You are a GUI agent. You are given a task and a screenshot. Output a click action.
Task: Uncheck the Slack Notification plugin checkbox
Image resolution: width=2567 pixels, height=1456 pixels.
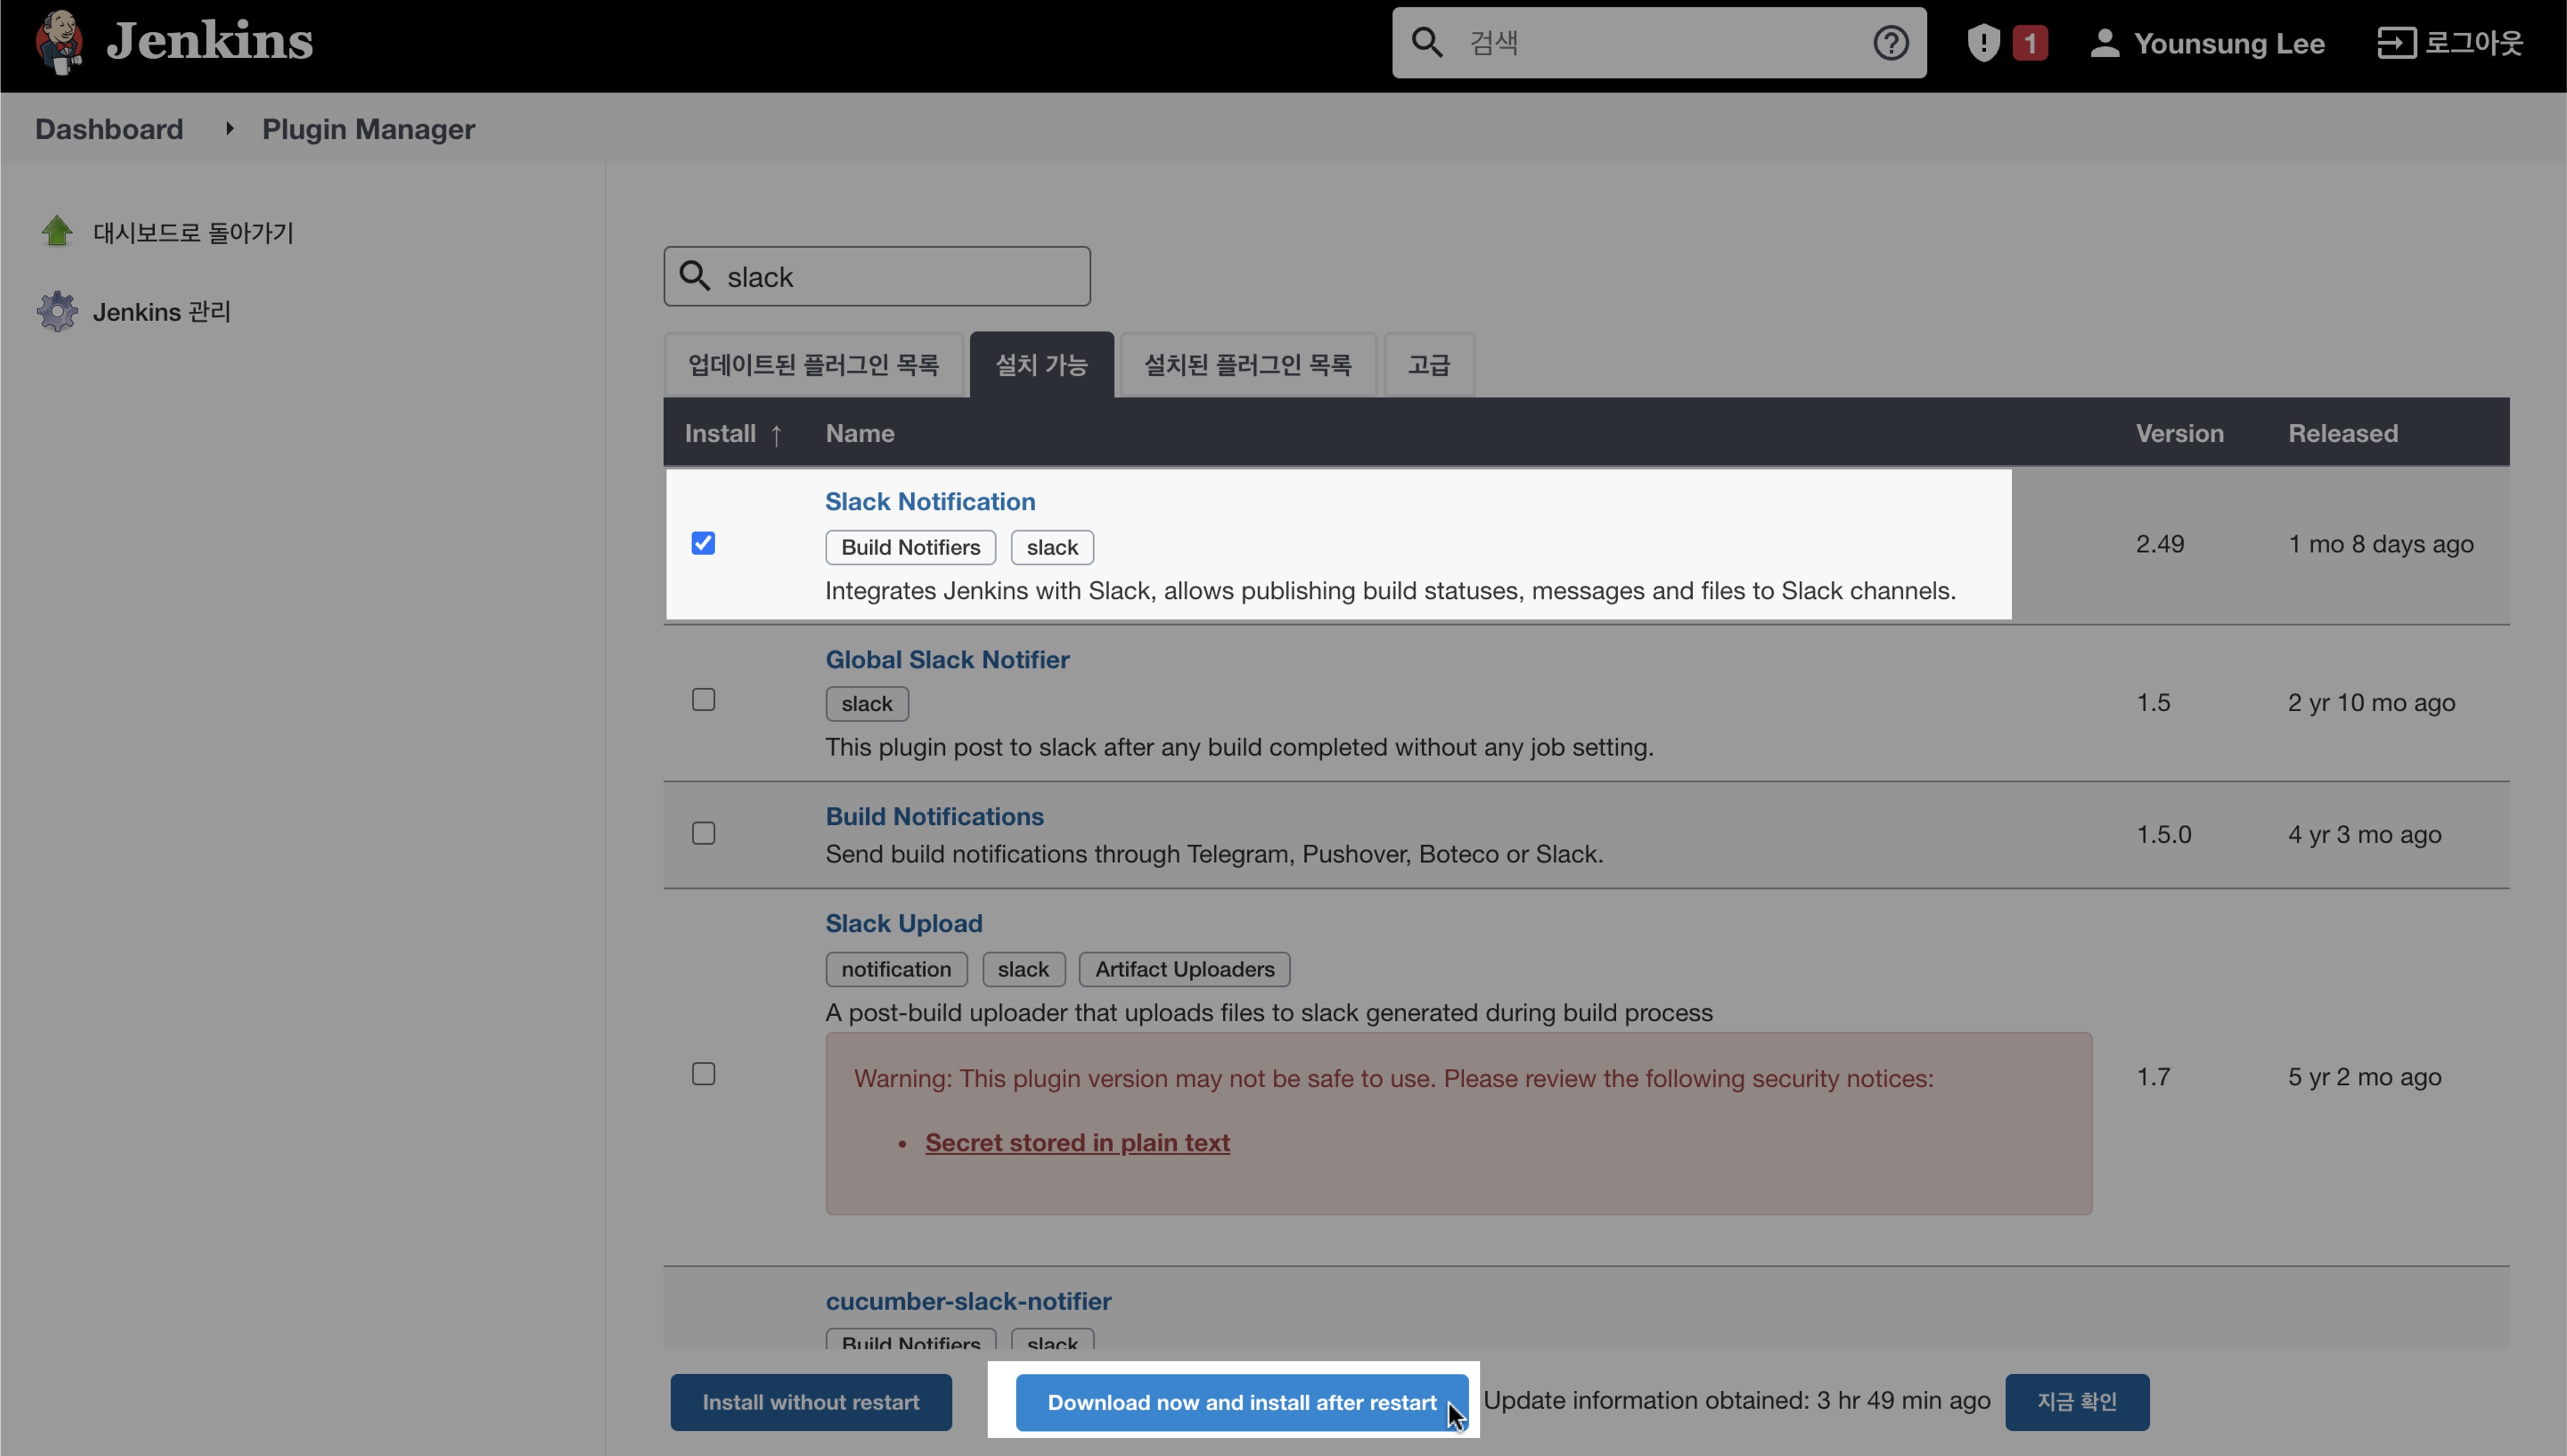point(703,543)
